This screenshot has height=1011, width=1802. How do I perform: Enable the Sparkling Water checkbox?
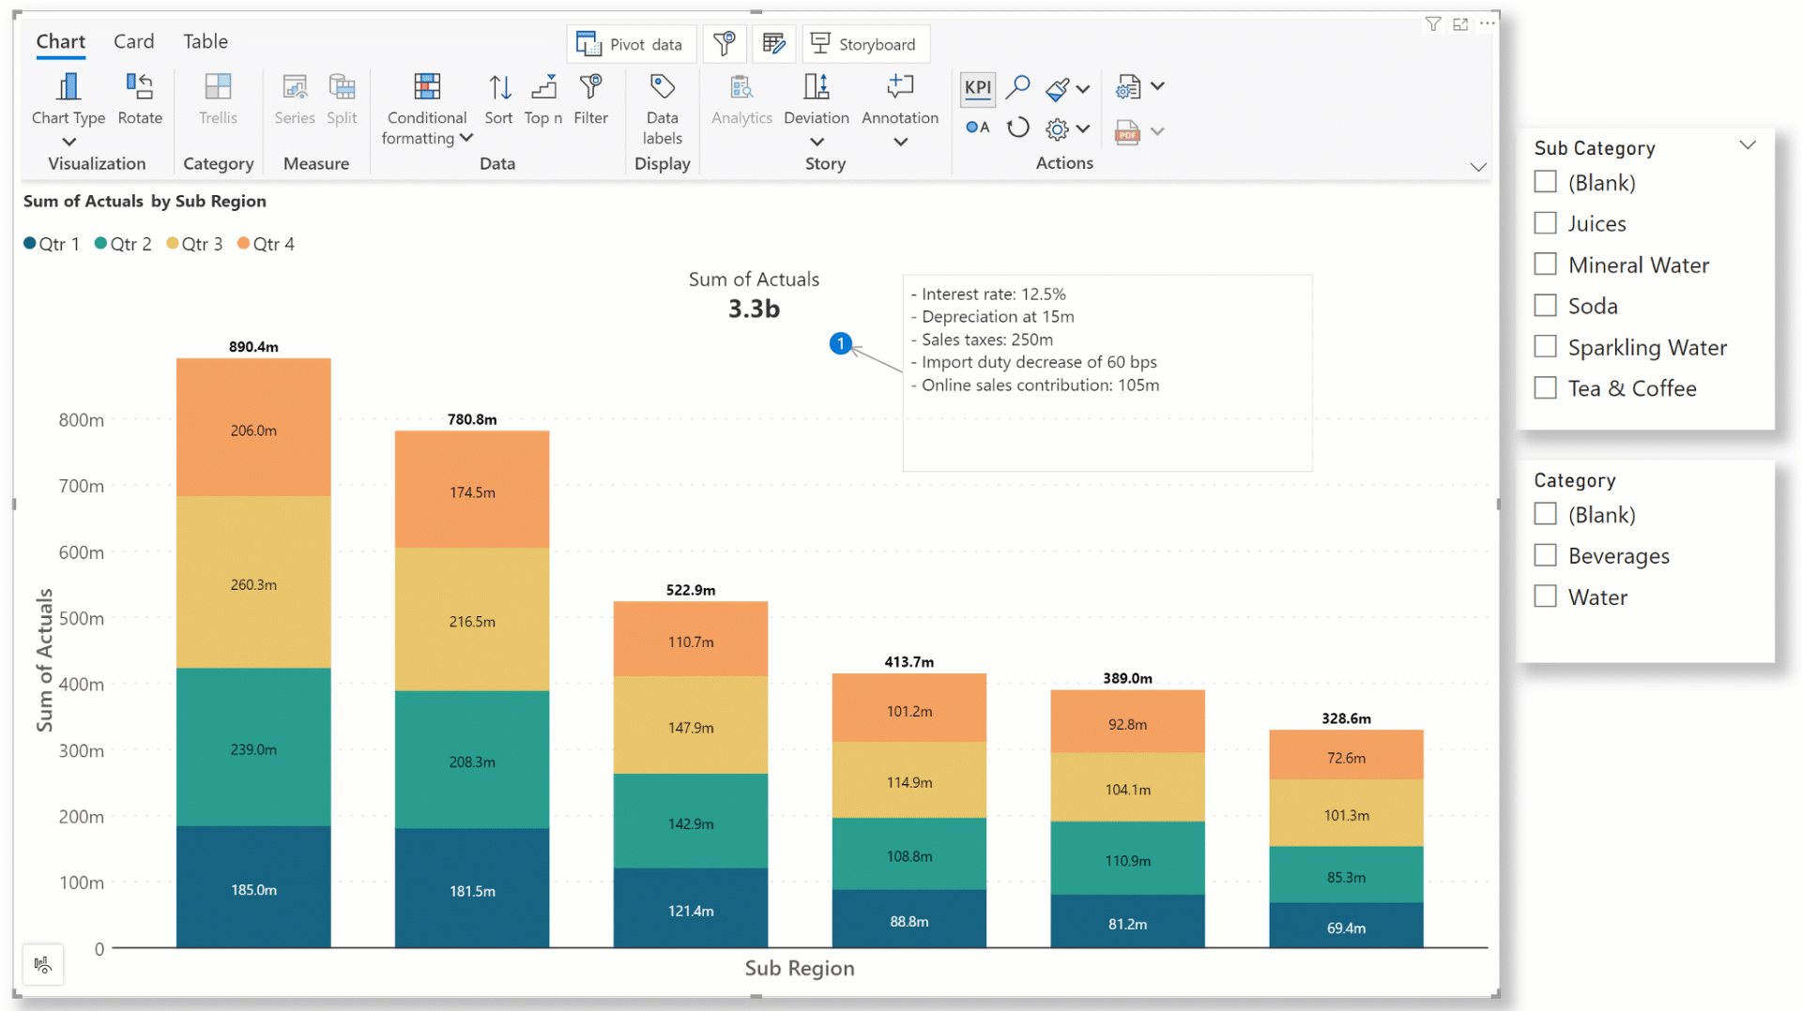[x=1545, y=347]
